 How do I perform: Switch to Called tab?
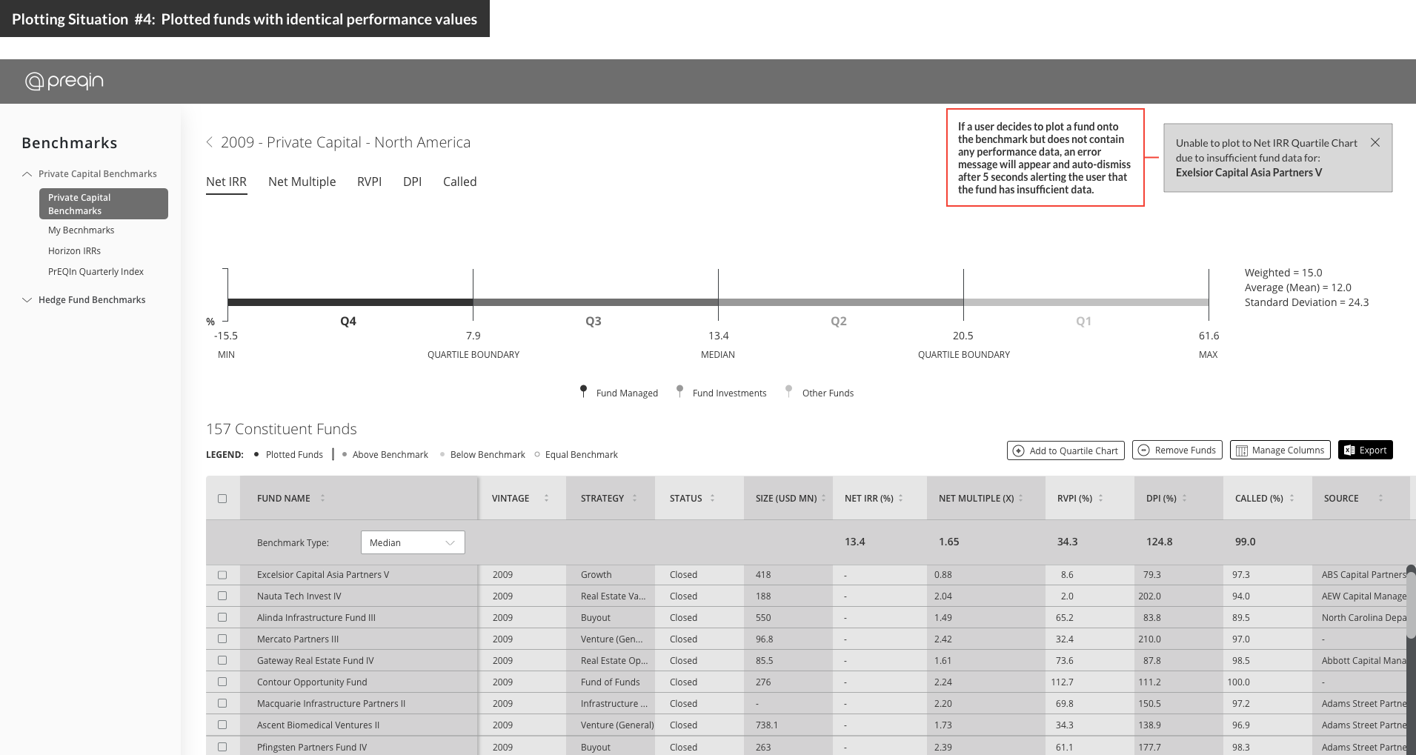click(459, 182)
